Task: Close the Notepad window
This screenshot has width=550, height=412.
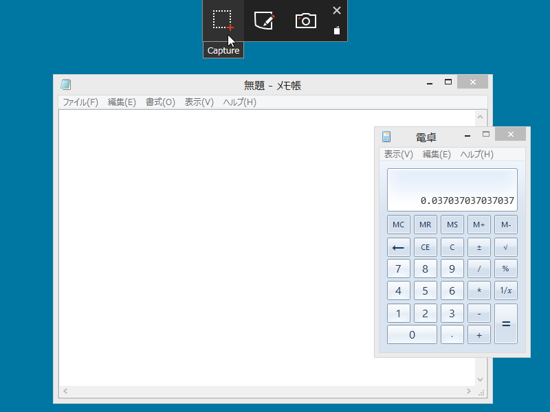Action: (x=472, y=82)
